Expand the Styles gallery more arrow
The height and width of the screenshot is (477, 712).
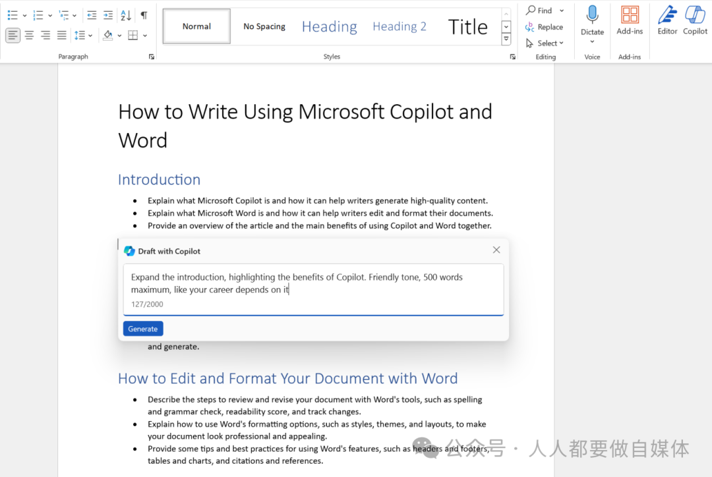click(x=506, y=40)
